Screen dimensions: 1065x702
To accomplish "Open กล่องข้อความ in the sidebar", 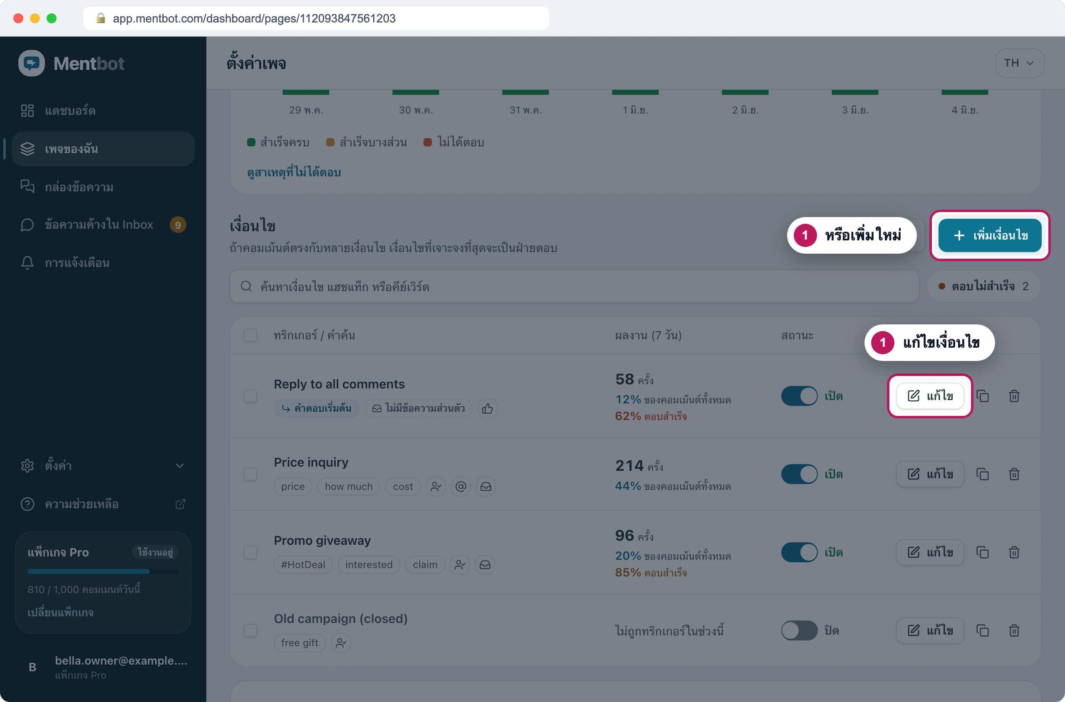I will click(x=103, y=187).
